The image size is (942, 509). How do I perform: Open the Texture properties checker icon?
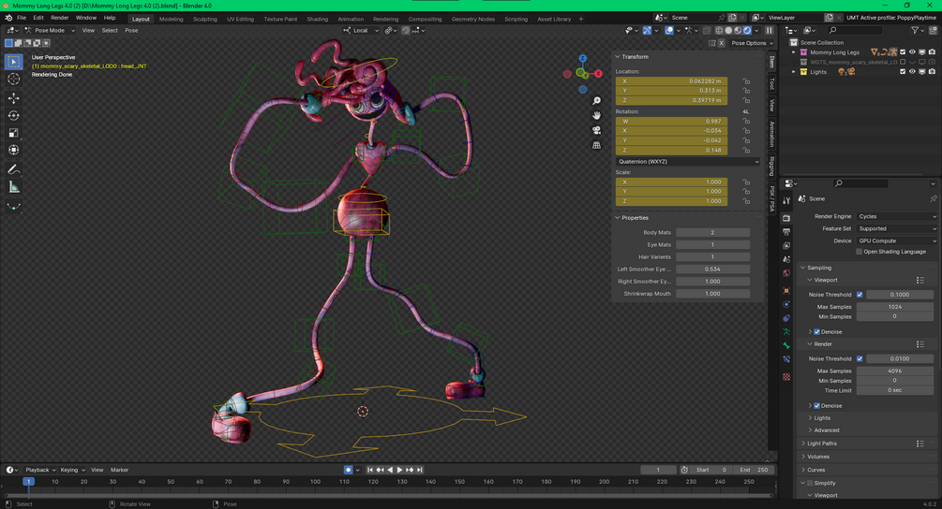point(786,376)
